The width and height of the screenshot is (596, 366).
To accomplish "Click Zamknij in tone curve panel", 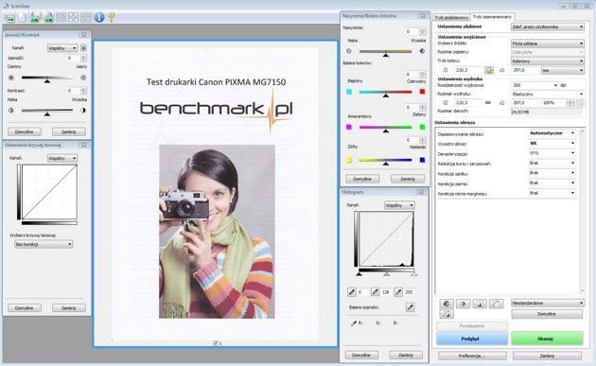I will pyautogui.click(x=69, y=308).
